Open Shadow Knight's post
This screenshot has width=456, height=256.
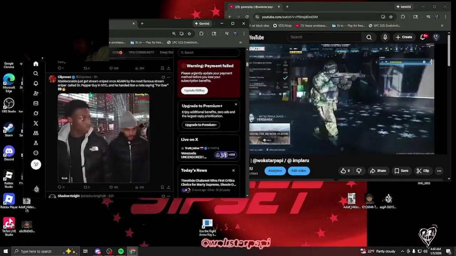click(x=107, y=196)
